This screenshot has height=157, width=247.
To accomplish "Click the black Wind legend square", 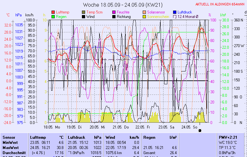I will (x=84, y=16).
